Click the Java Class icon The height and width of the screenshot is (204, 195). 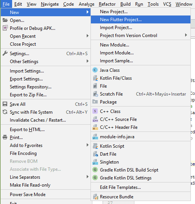[95, 70]
